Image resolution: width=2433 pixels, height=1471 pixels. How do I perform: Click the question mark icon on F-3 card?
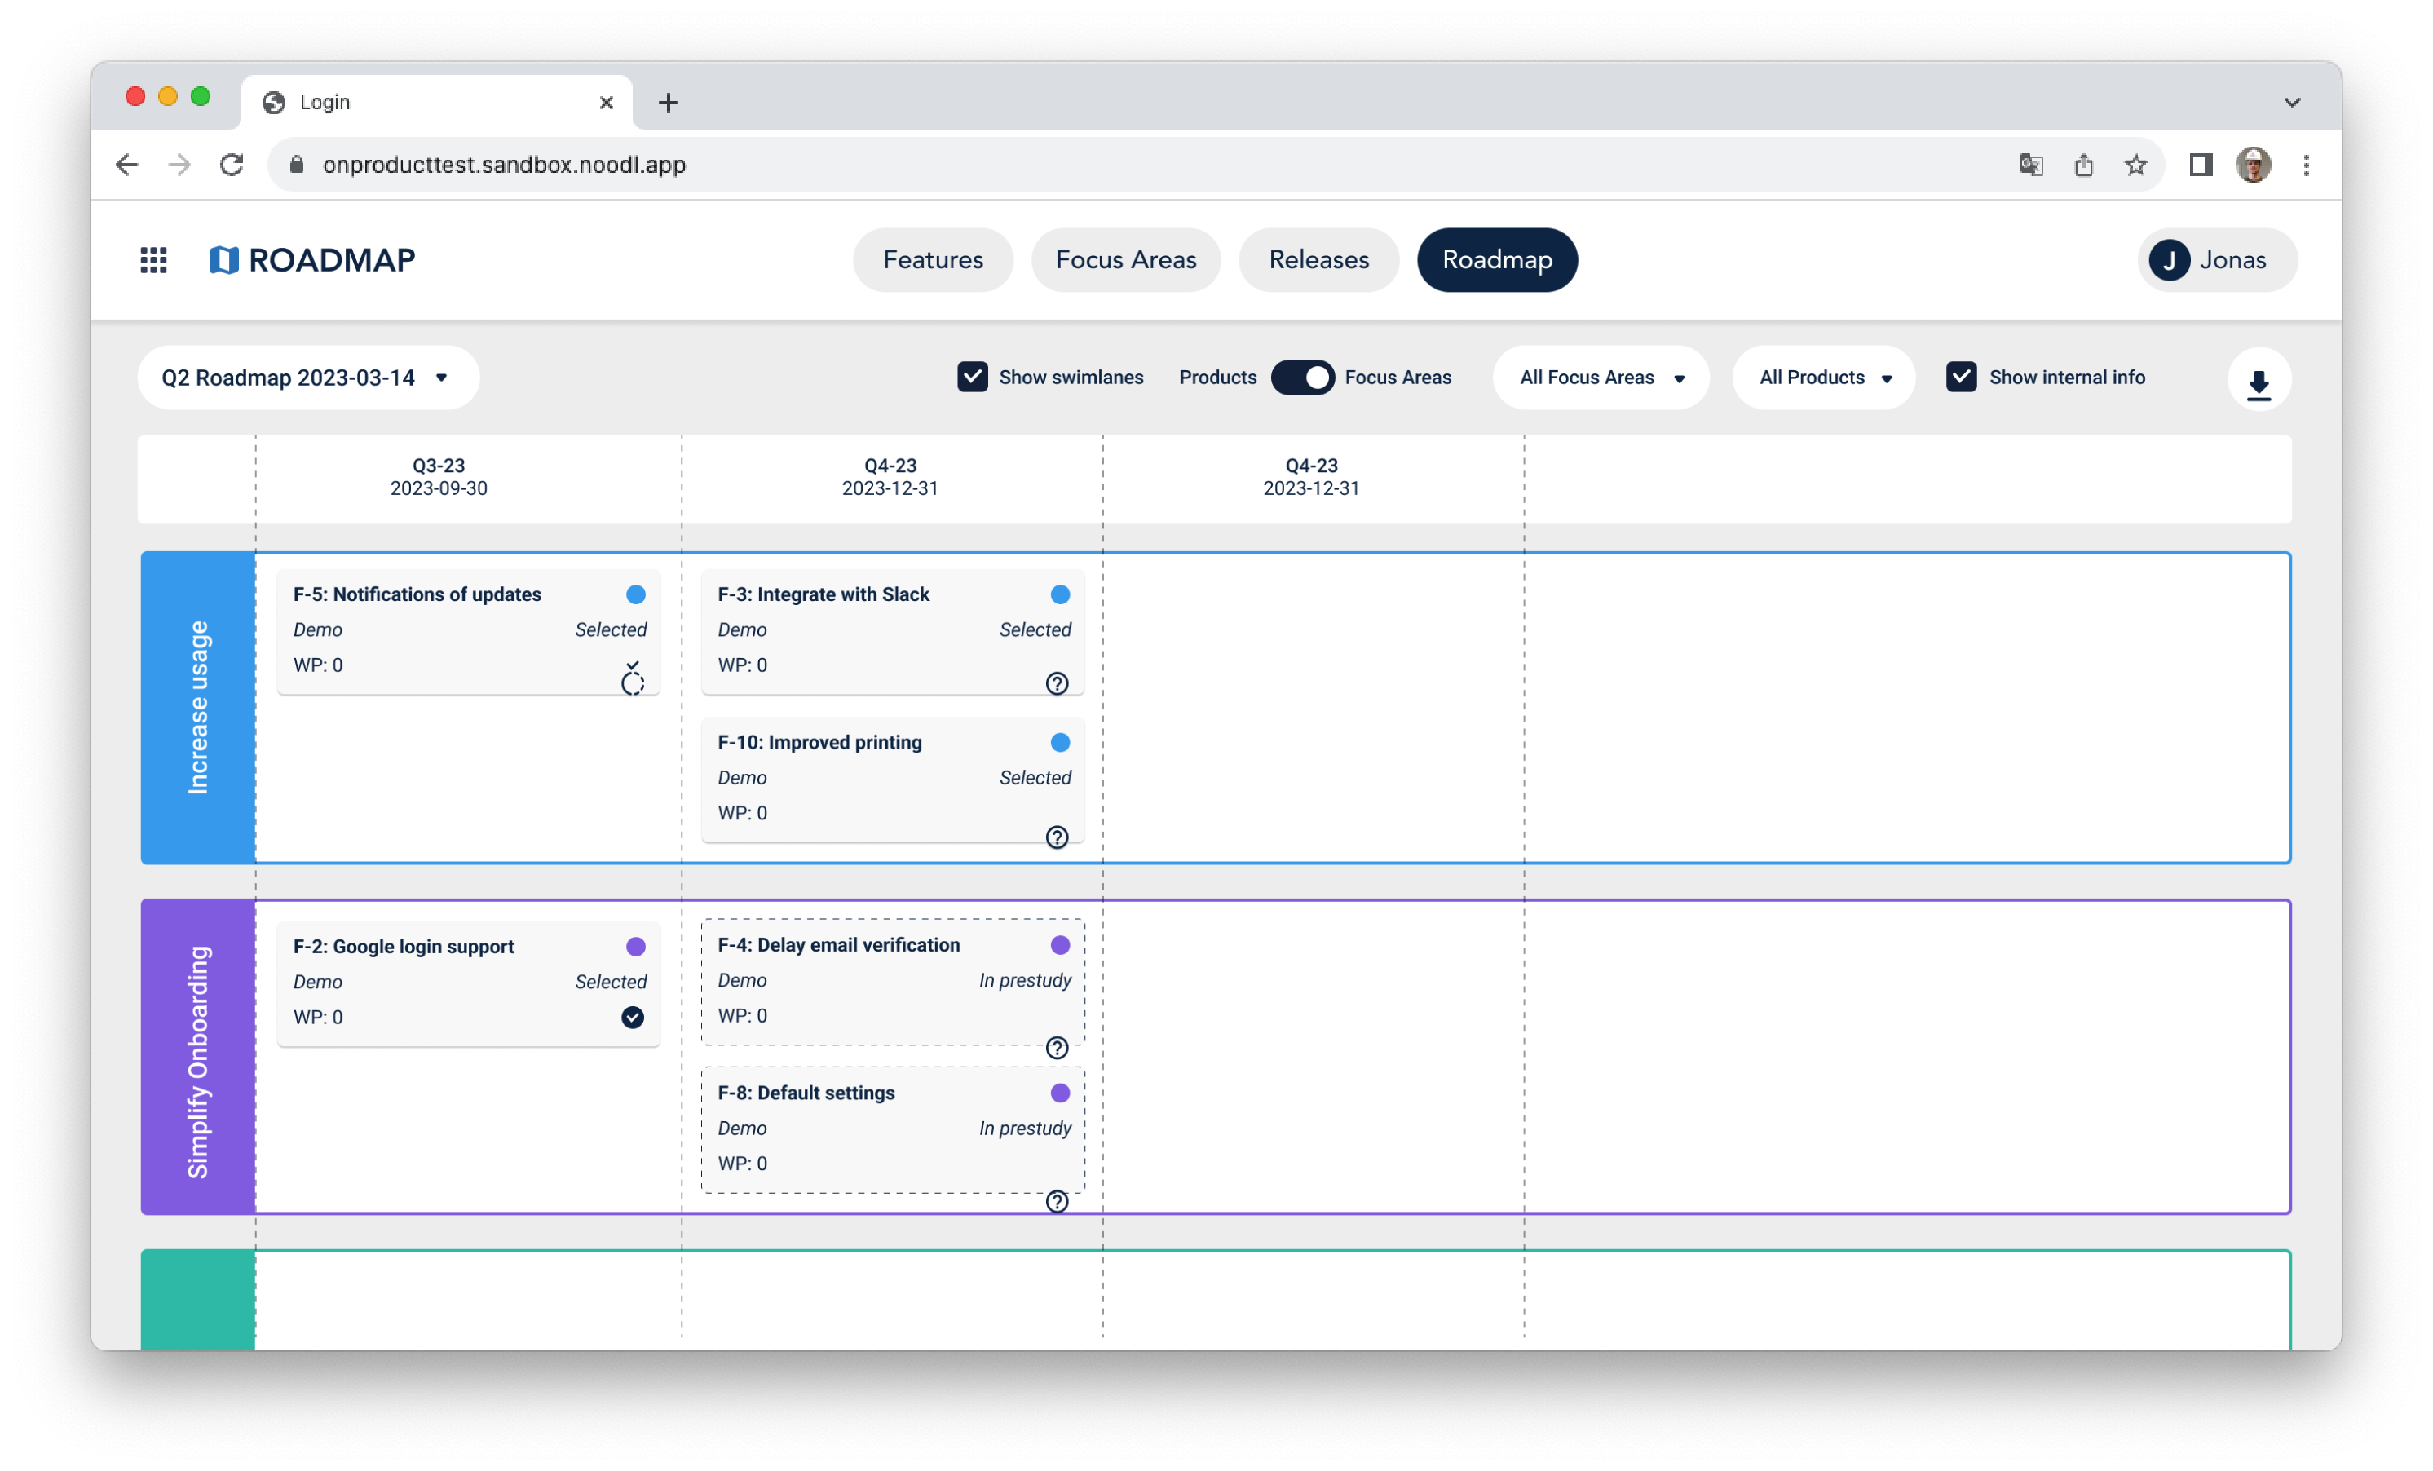pyautogui.click(x=1057, y=683)
